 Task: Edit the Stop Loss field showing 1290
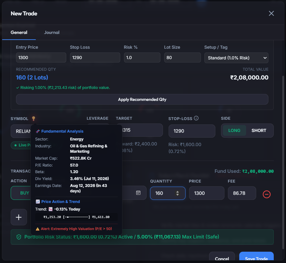pos(95,58)
